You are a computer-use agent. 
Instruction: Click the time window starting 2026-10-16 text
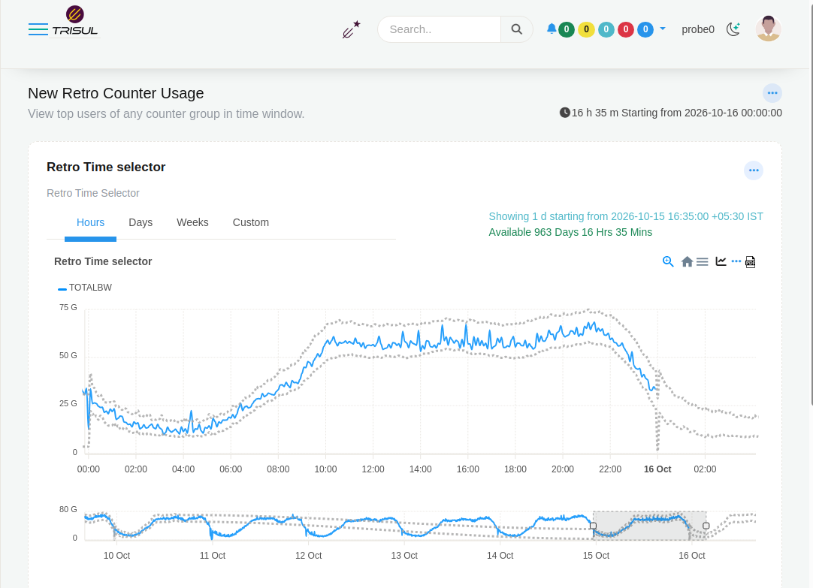671,113
